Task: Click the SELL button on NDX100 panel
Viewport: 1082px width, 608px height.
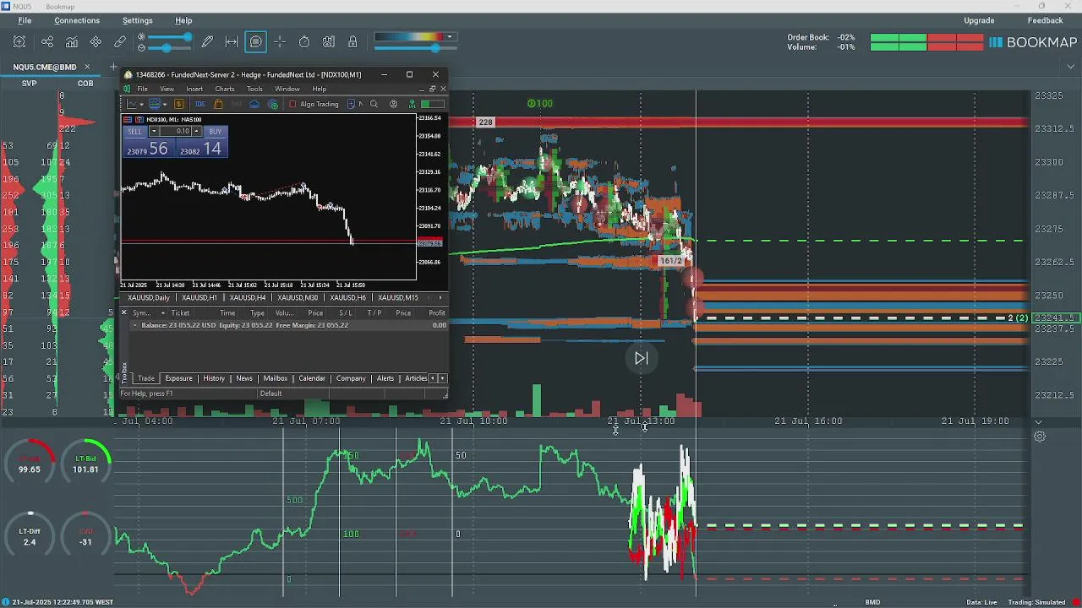Action: [x=135, y=132]
